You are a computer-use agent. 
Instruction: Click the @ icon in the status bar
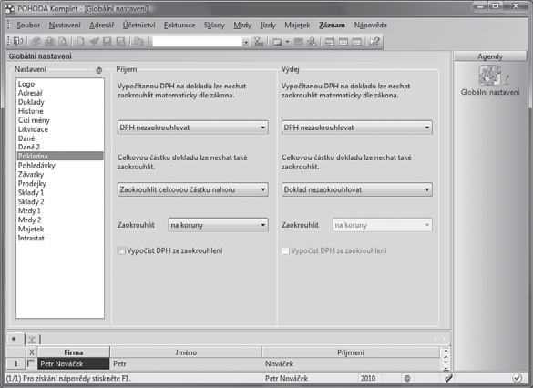coord(407,378)
